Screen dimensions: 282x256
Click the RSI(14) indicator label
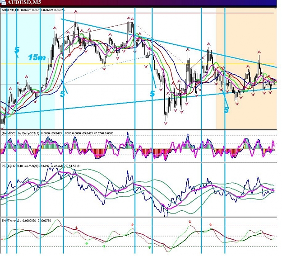41,166
